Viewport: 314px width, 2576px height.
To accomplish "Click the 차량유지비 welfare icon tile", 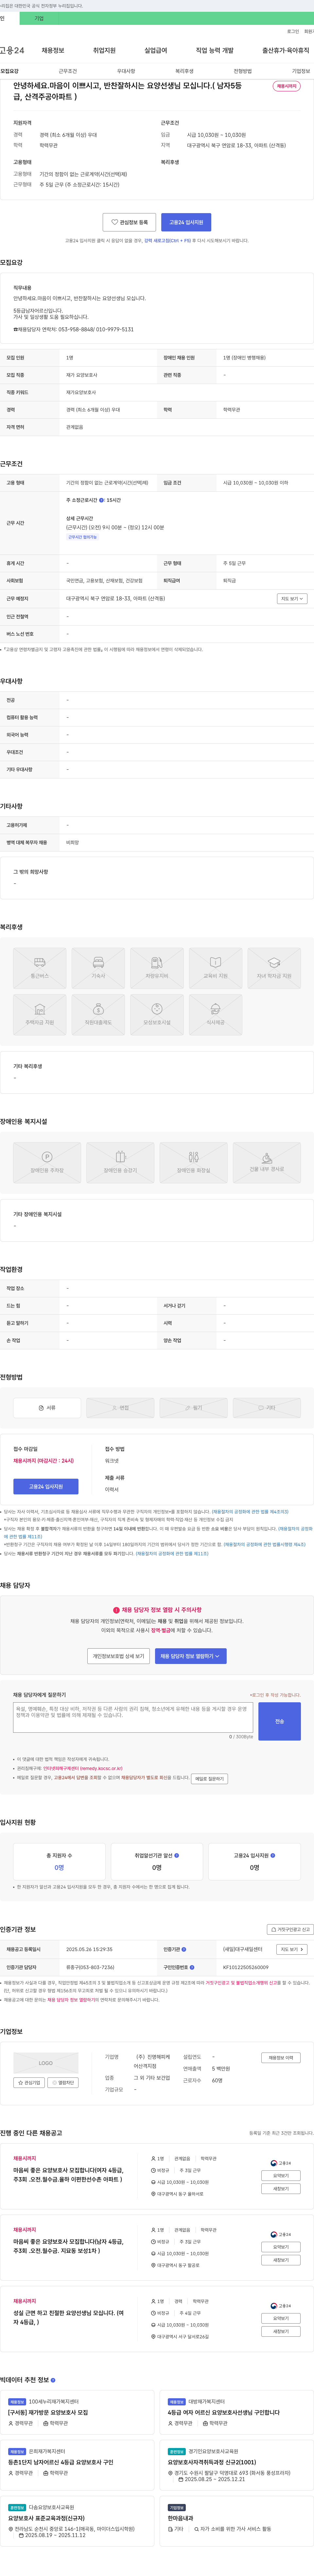I will coord(157,968).
